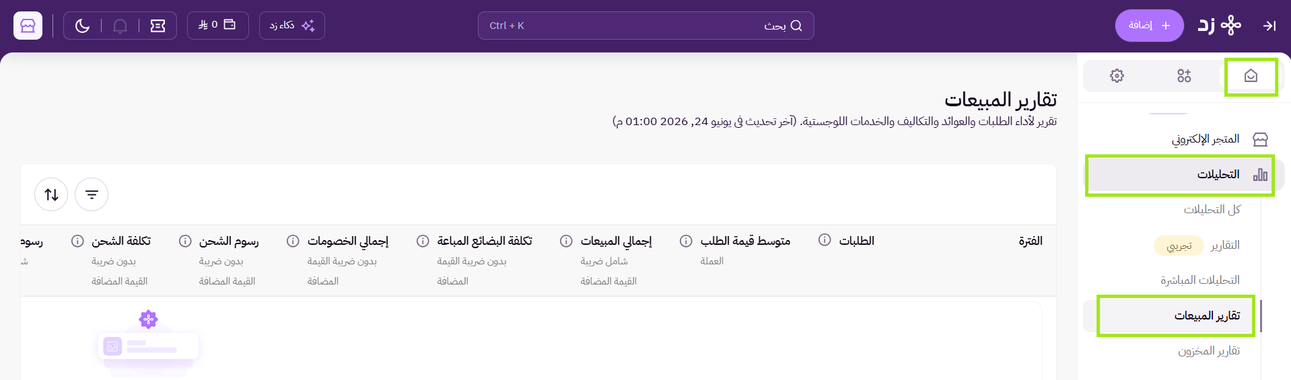
Task: Open the store icon in top-left corner
Action: pyautogui.click(x=28, y=26)
